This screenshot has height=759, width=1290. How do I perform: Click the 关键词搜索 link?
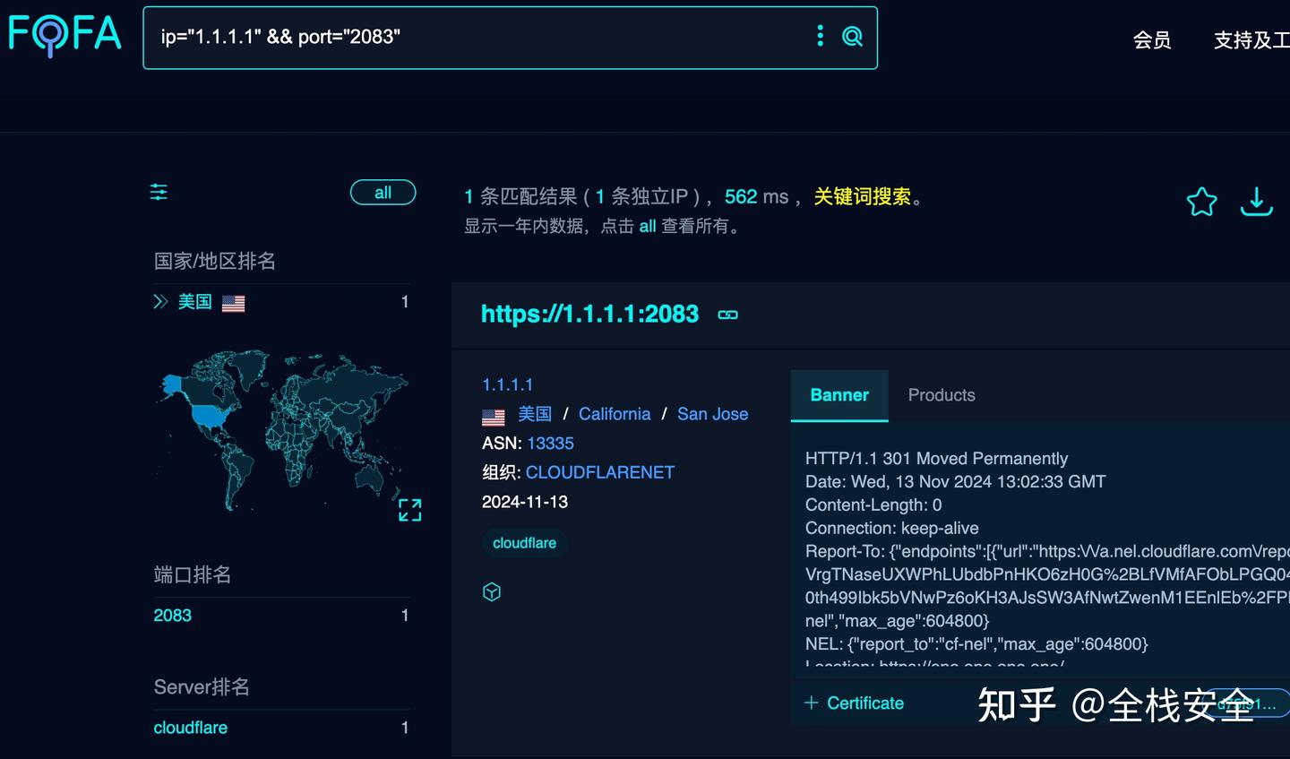coord(861,196)
